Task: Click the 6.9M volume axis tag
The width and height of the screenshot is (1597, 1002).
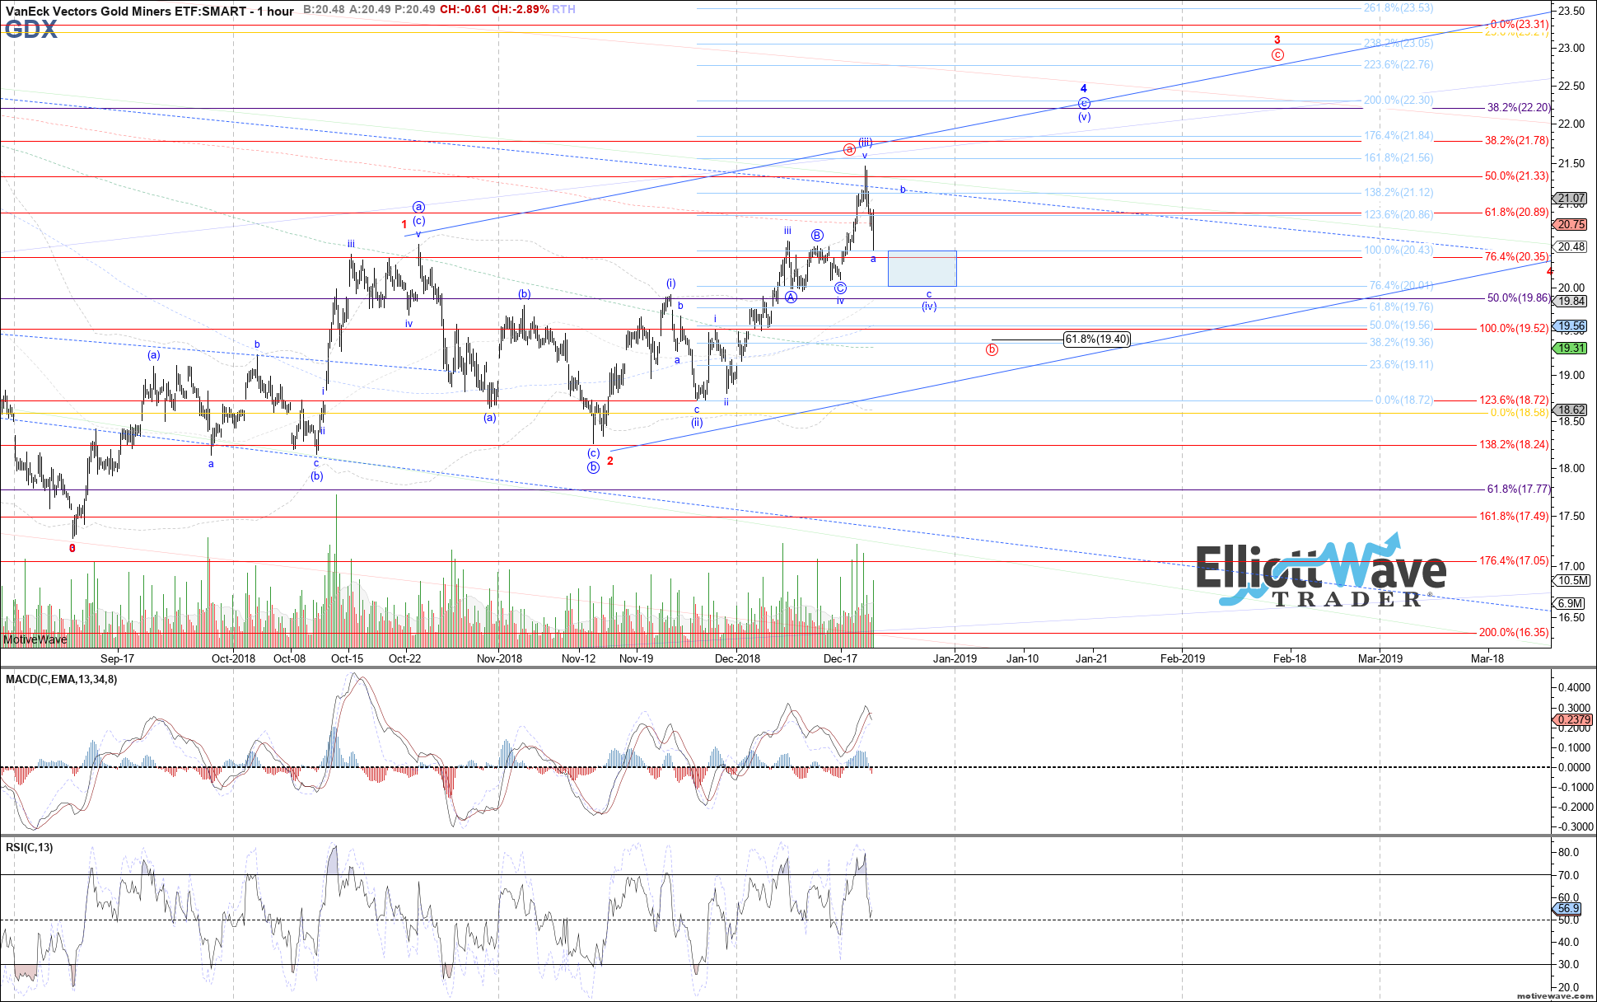Action: [x=1570, y=603]
